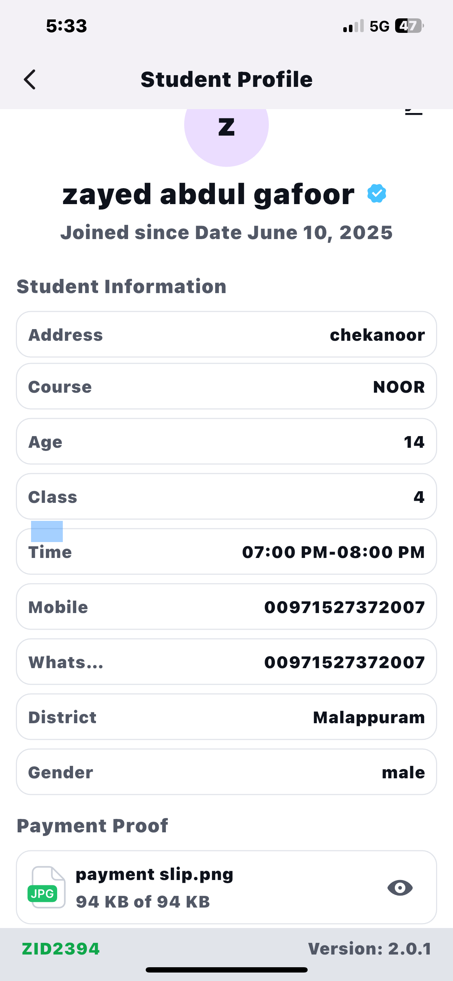This screenshot has width=453, height=981.
Task: Tap the partially hidden icon right of the avatar
Action: click(413, 112)
